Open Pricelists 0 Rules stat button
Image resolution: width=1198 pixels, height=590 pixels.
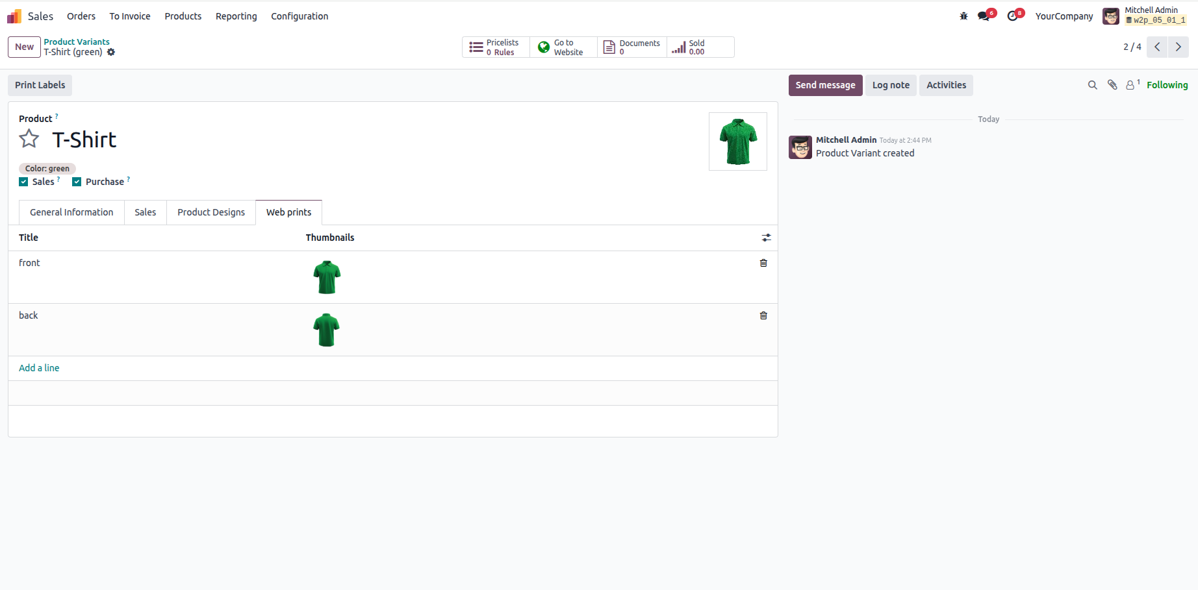coord(496,47)
